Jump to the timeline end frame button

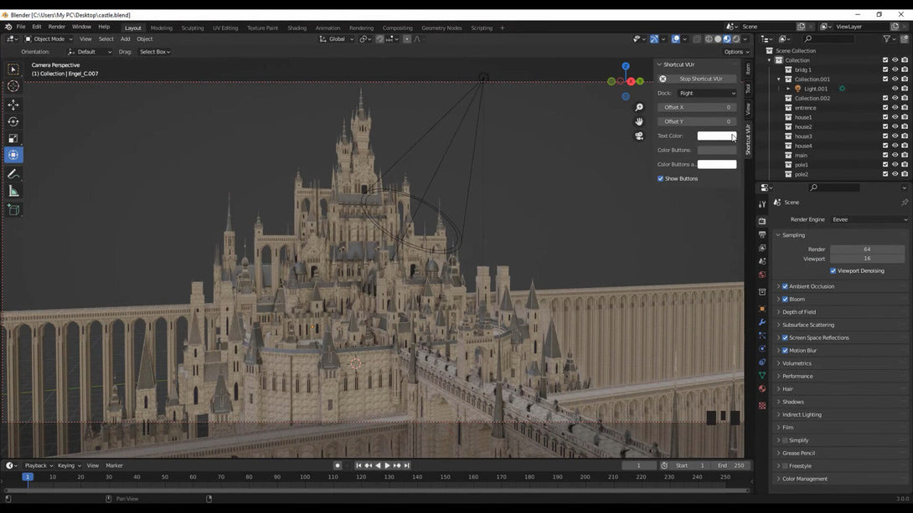406,465
